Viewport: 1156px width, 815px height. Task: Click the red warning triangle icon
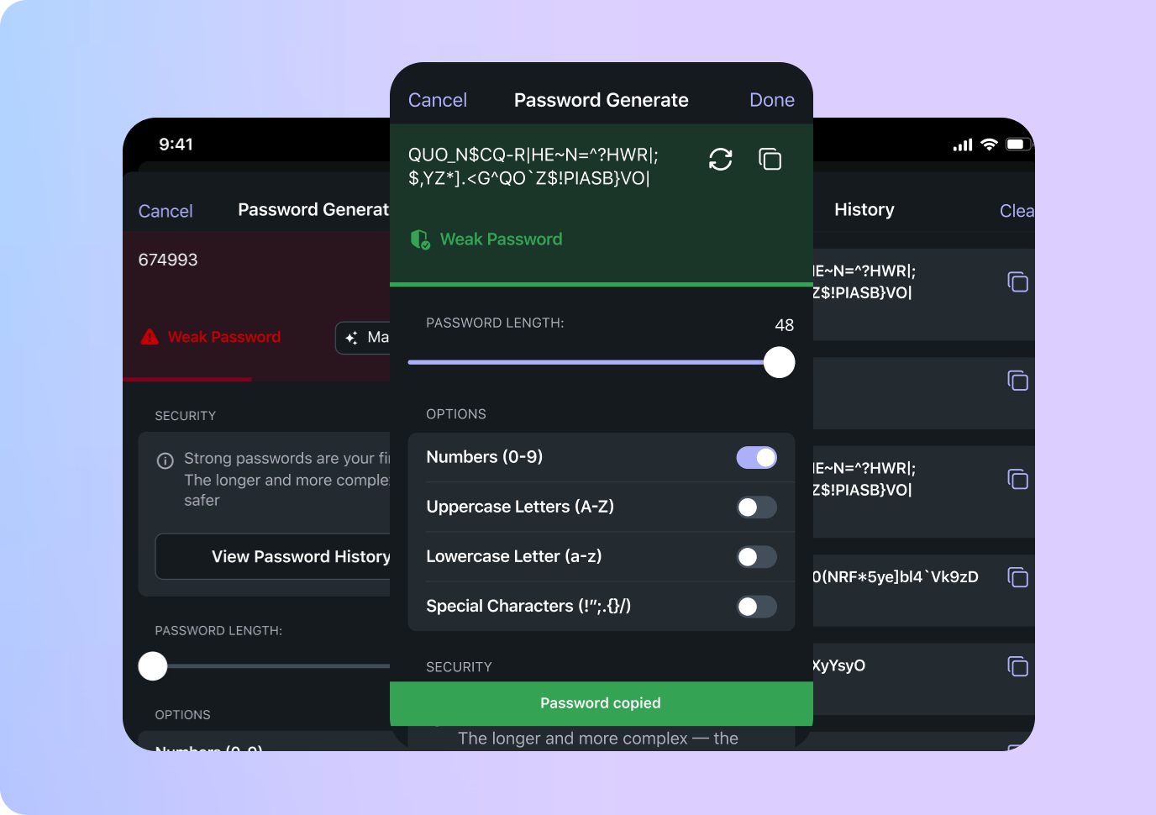tap(150, 337)
